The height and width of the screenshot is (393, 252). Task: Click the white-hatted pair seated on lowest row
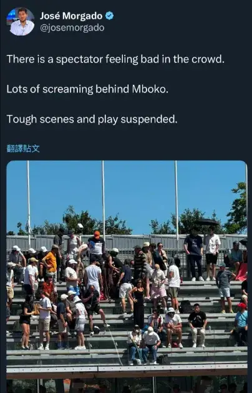[144, 345]
